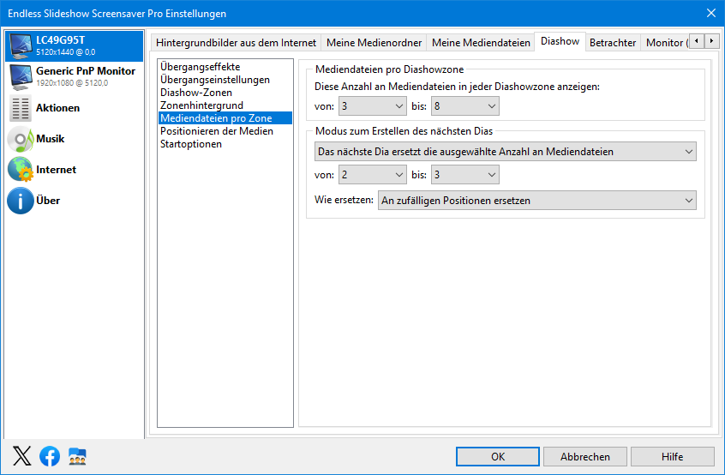Expand the 'Das nächste Dia ersetzt' mode dropdown
Viewport: 725px width, 475px height.
click(505, 152)
